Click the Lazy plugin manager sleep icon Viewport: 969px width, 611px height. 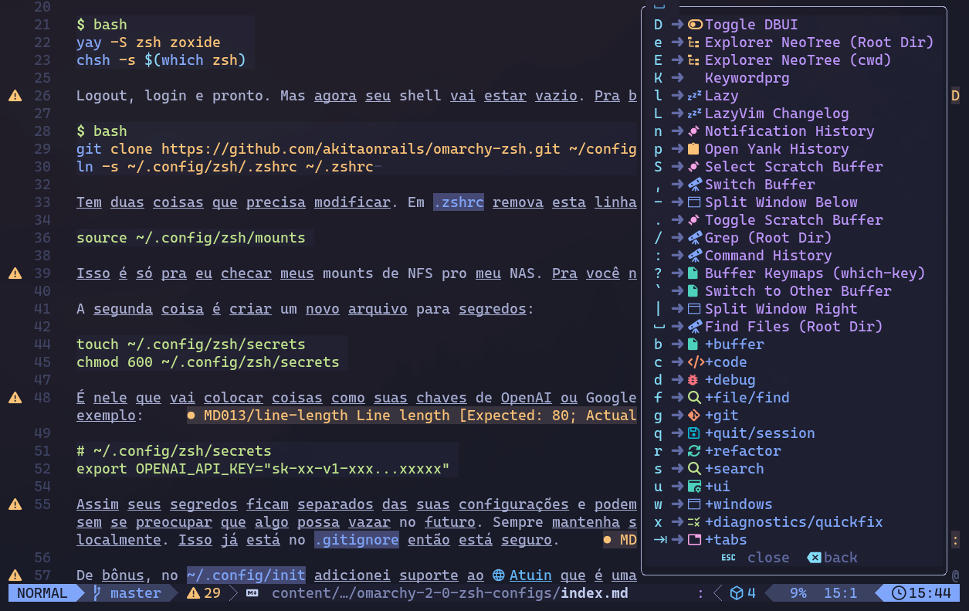point(694,96)
